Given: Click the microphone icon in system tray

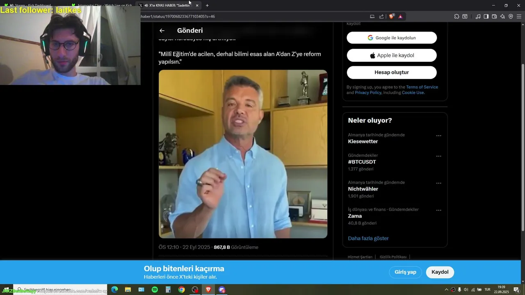Looking at the screenshot, I should [459, 290].
